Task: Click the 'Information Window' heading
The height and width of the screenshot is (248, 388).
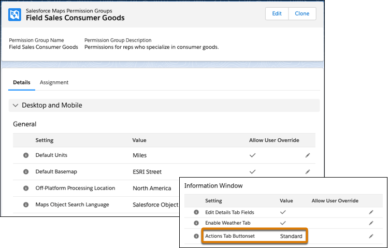Action: click(x=213, y=186)
